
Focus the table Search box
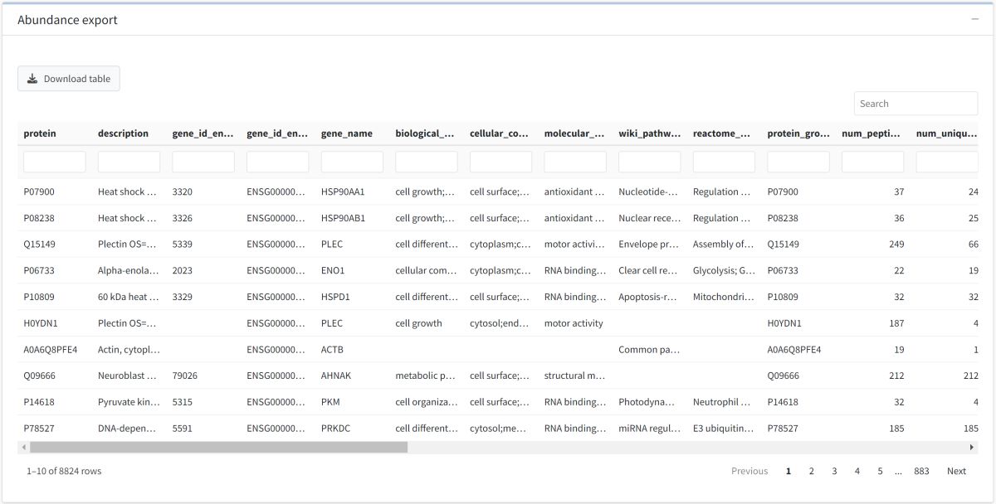[915, 104]
